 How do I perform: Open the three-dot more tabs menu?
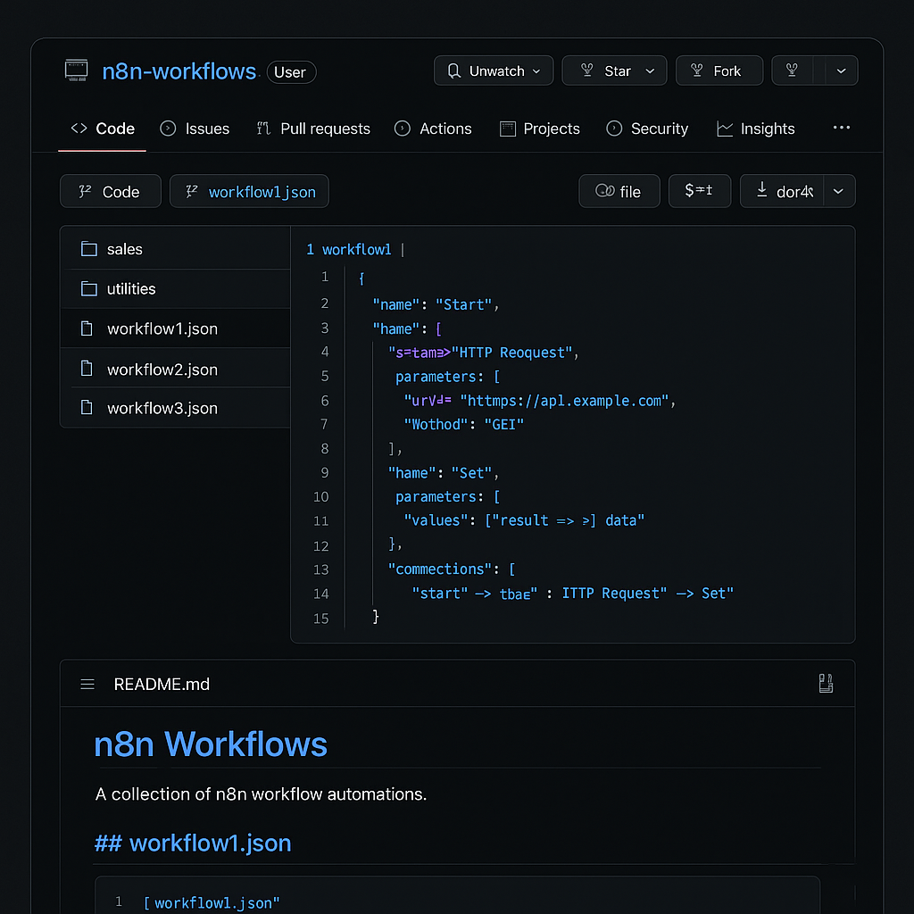[841, 127]
